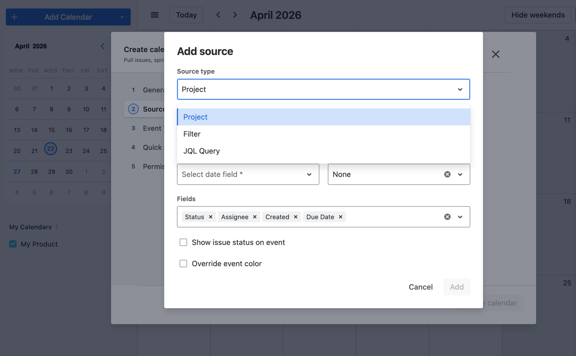576x356 pixels.
Task: Select JQL Query source type option
Action: pyautogui.click(x=201, y=151)
